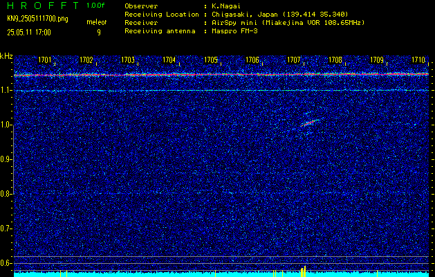Click the 1.1 frequency axis label

tap(6, 90)
